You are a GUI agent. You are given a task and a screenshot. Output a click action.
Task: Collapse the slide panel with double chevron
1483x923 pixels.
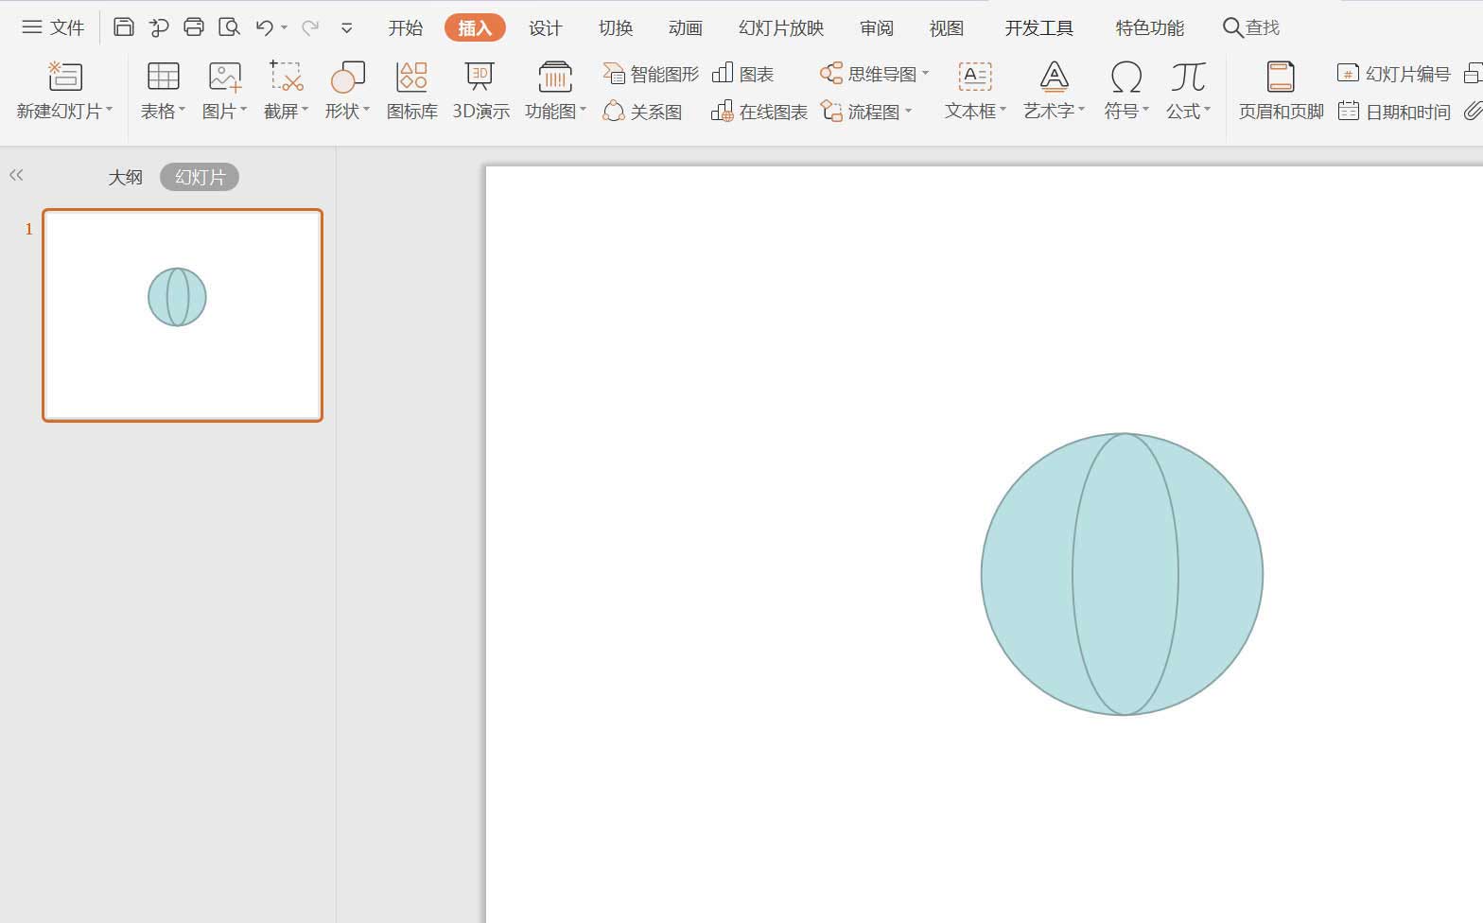click(16, 175)
